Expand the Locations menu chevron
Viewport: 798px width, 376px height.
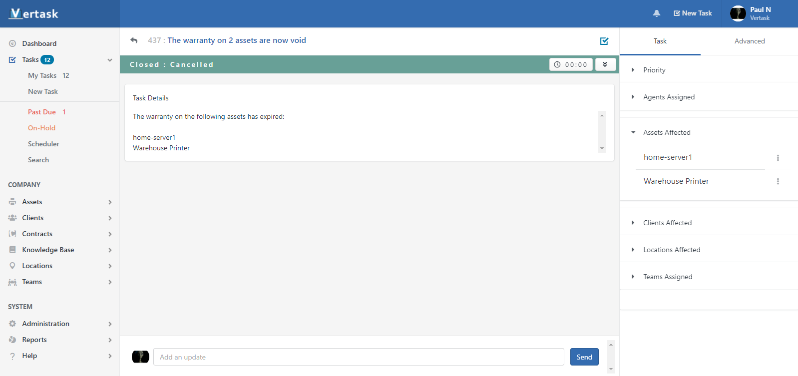pos(110,266)
